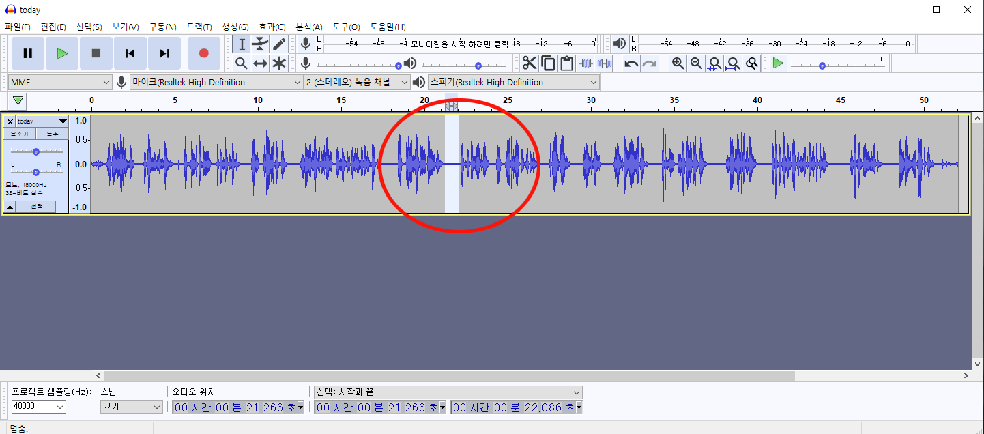The width and height of the screenshot is (984, 434).
Task: Adjust the today track gain slider
Action: (x=35, y=151)
